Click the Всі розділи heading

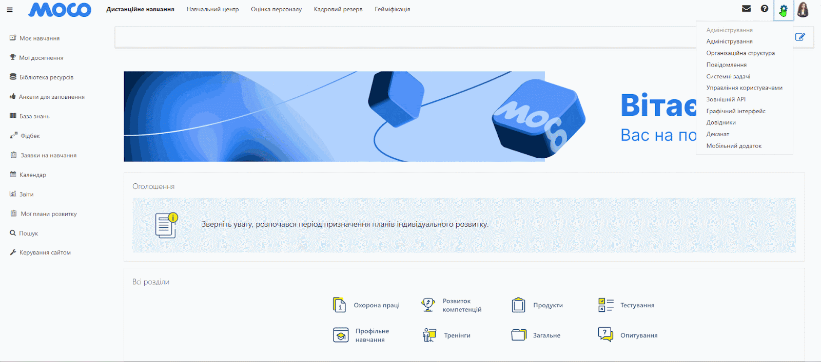[x=151, y=282]
